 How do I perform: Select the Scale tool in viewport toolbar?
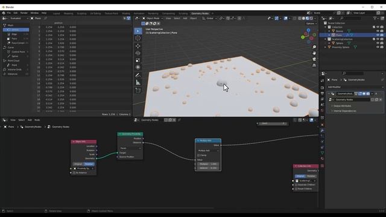pyautogui.click(x=138, y=60)
